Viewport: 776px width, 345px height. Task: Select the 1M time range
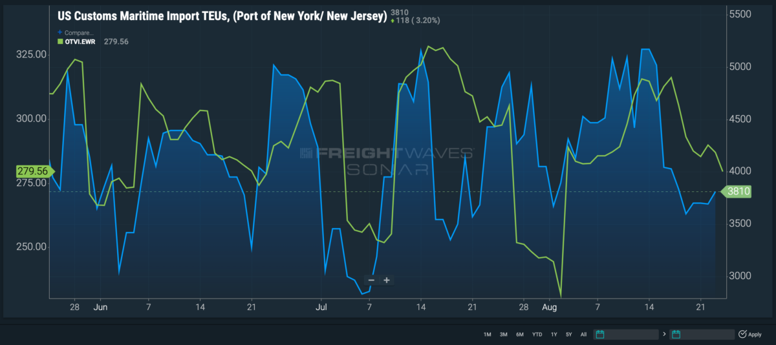[x=487, y=334]
